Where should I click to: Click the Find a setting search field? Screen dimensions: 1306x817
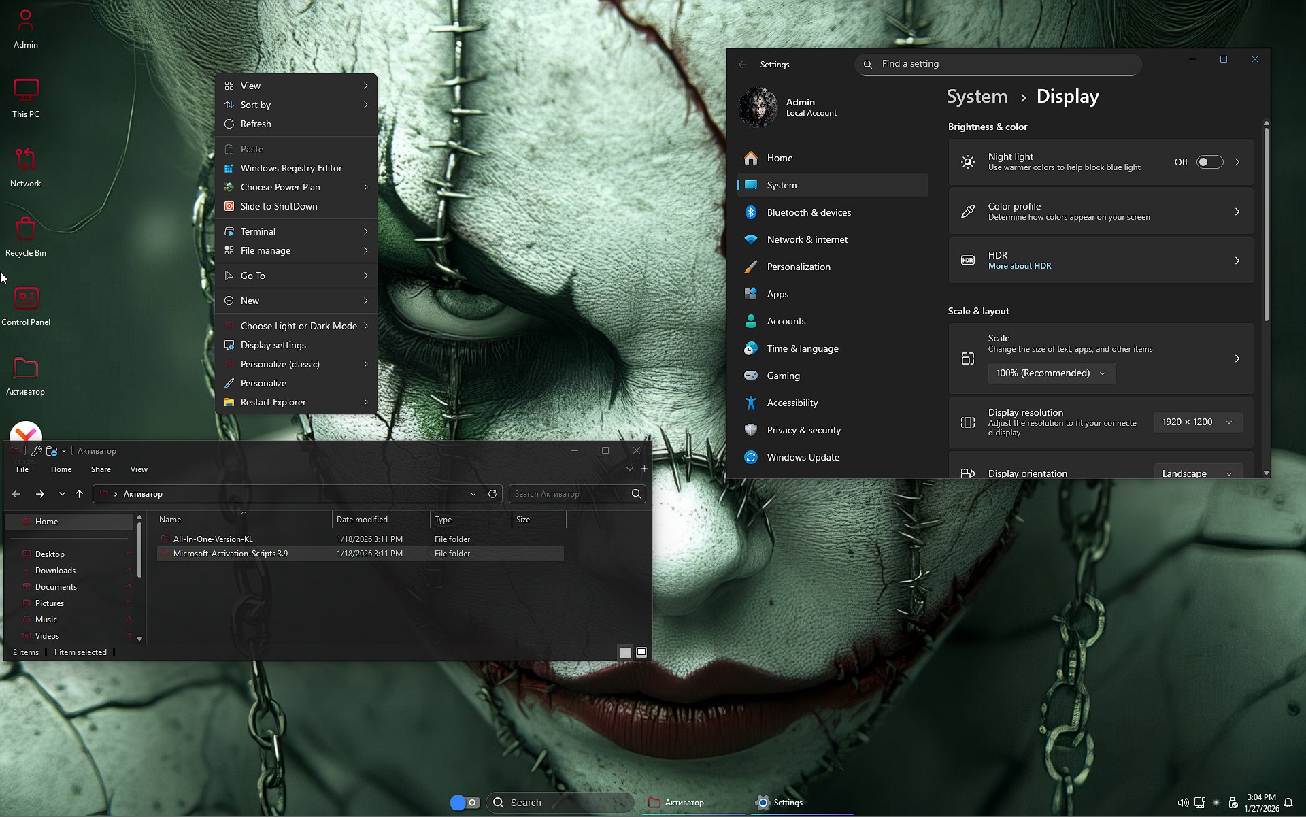(997, 64)
